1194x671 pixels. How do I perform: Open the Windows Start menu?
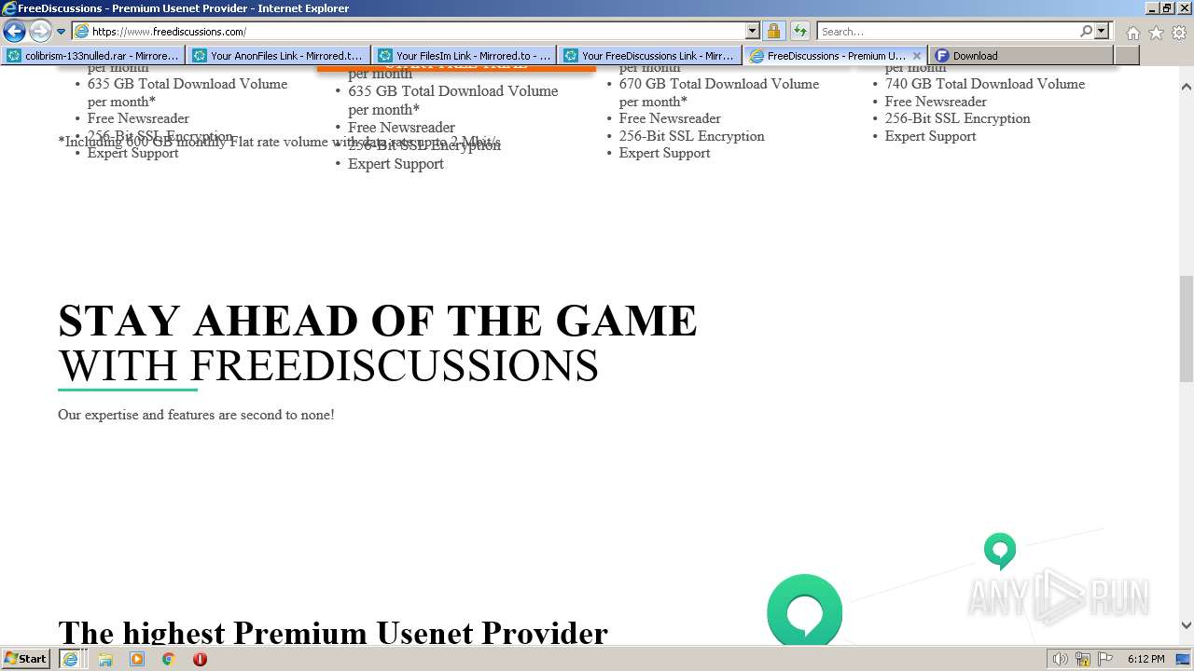pos(26,659)
